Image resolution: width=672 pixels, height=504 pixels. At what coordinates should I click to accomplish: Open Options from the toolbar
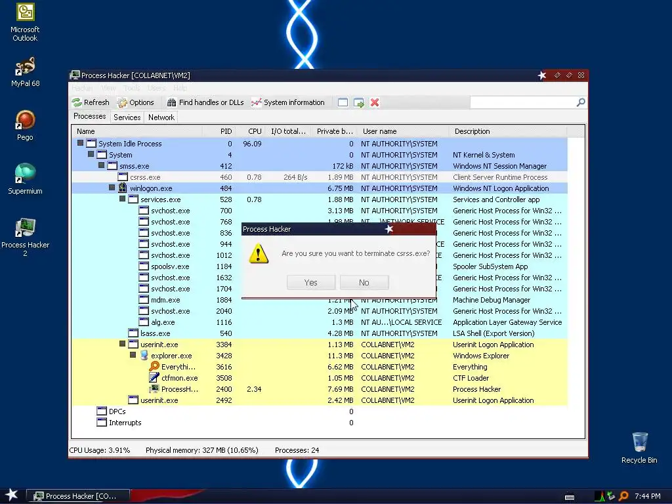[x=136, y=102]
